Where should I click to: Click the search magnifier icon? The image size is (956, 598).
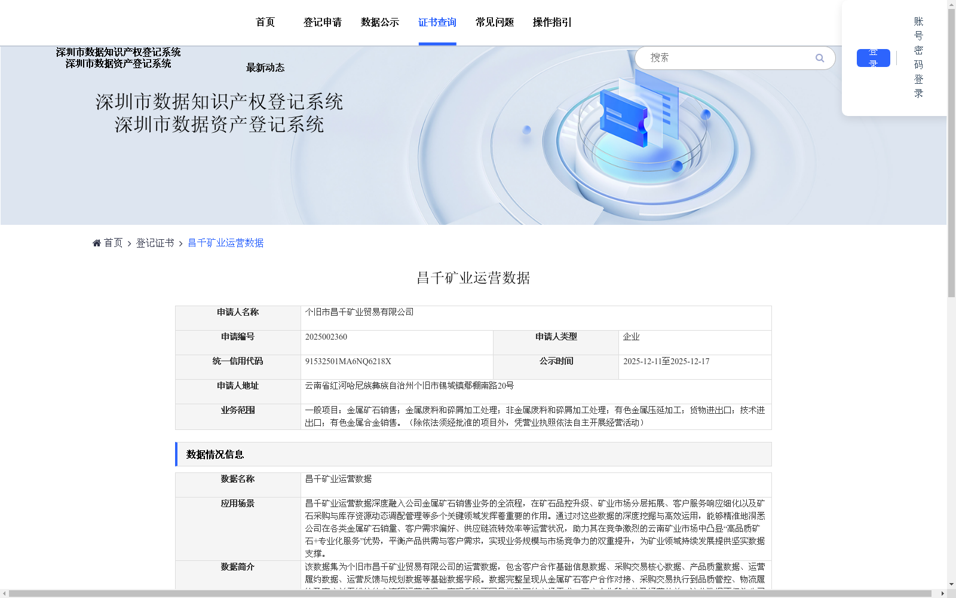point(820,58)
